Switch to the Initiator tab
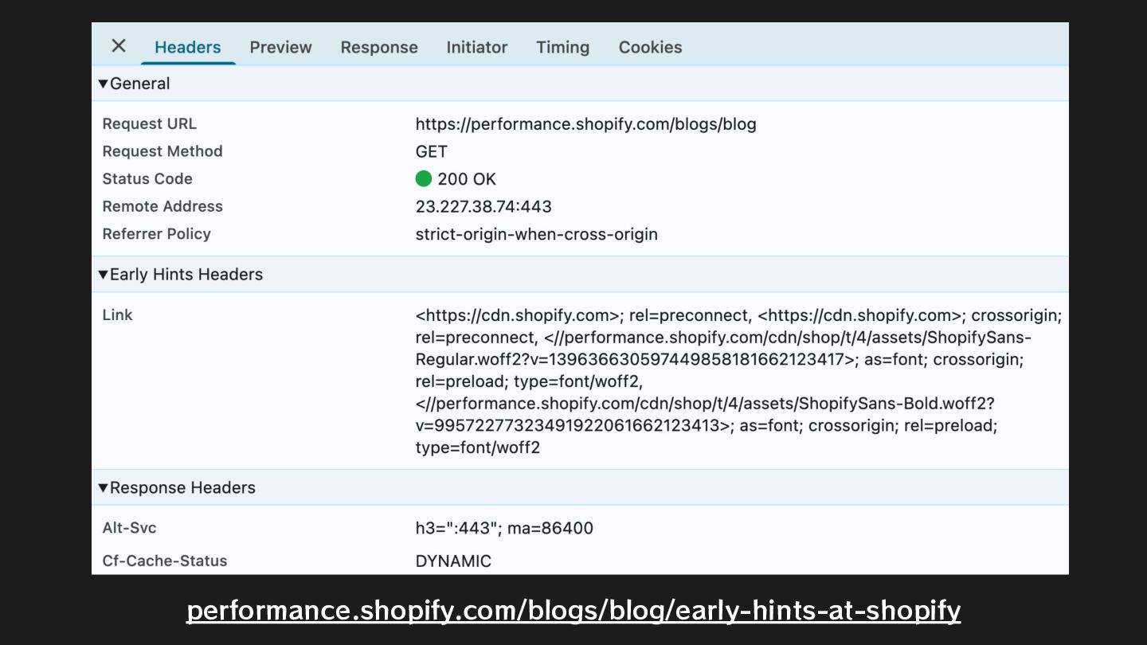Image resolution: width=1147 pixels, height=645 pixels. tap(476, 47)
